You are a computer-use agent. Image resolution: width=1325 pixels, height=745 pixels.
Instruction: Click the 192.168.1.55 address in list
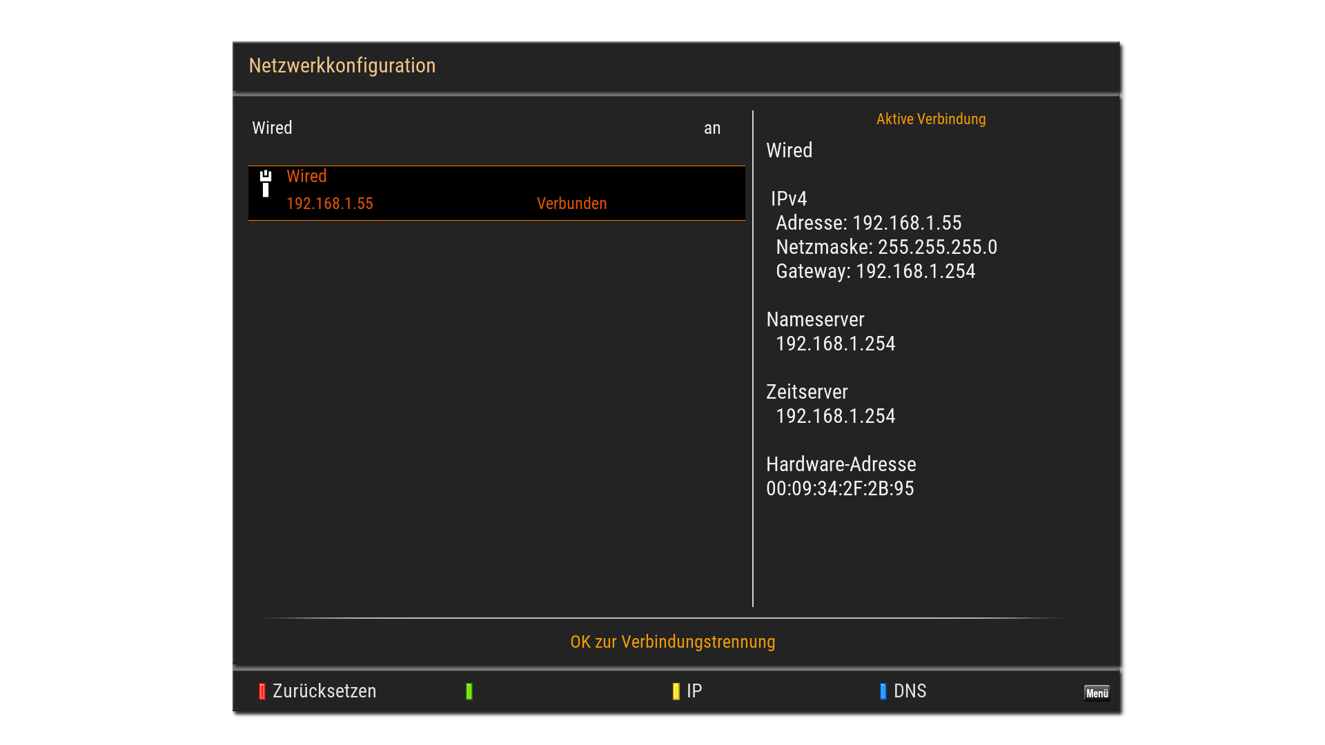329,203
